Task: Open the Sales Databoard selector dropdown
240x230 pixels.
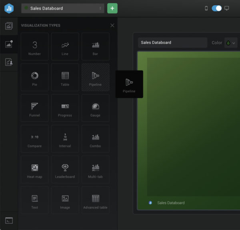Action: click(63, 8)
